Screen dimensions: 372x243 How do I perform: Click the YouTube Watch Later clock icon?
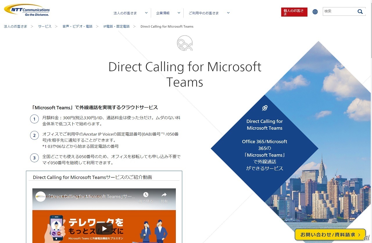[x=146, y=195]
